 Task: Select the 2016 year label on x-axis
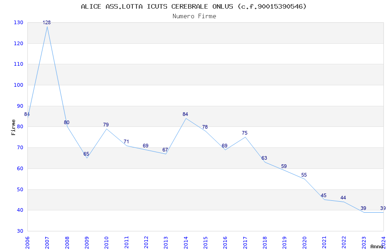(x=225, y=242)
